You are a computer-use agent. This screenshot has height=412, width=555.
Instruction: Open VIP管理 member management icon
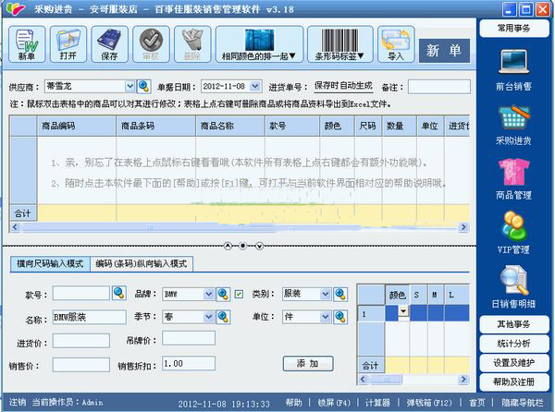point(513,233)
